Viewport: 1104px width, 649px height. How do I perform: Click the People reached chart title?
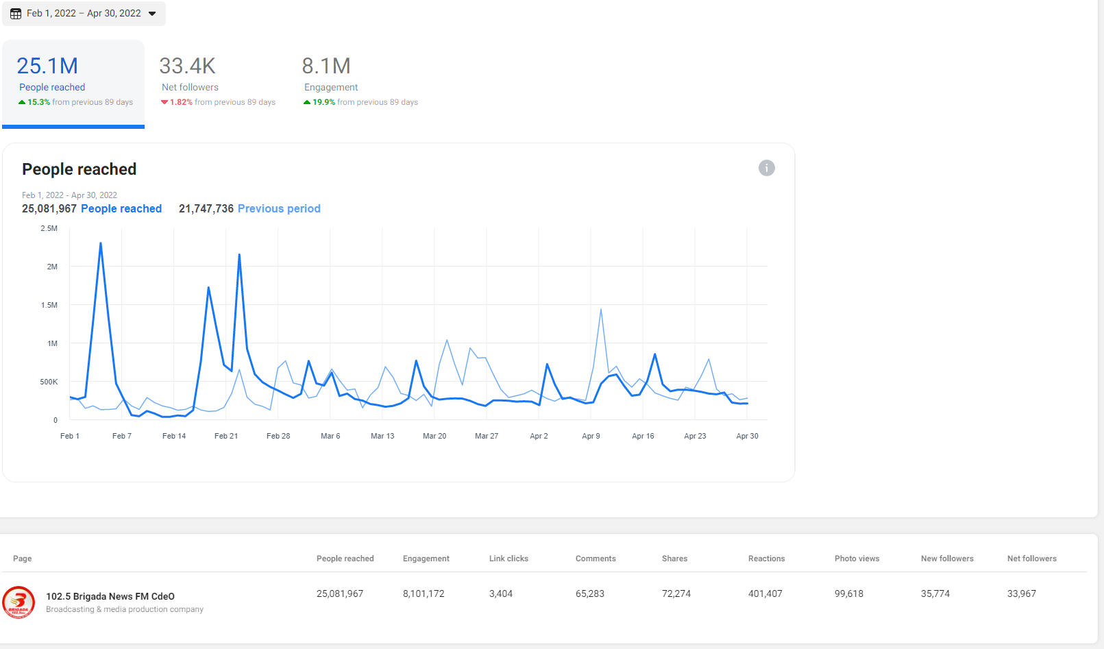click(79, 169)
